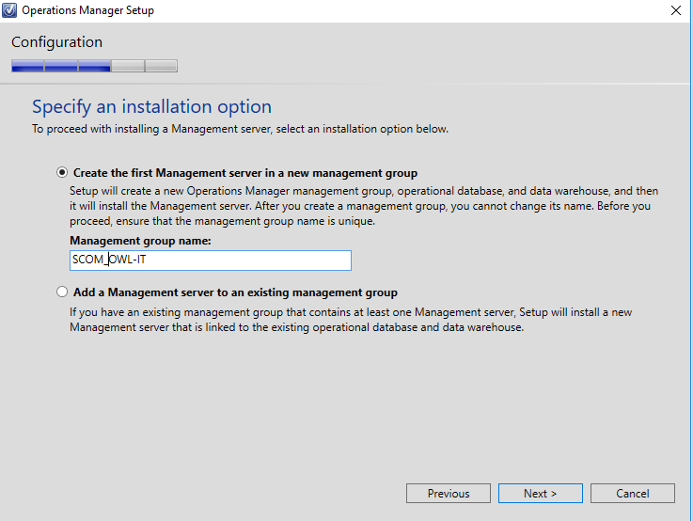Click the Create the first Management server label text
Viewport: 693px width, 521px height.
coord(245,173)
